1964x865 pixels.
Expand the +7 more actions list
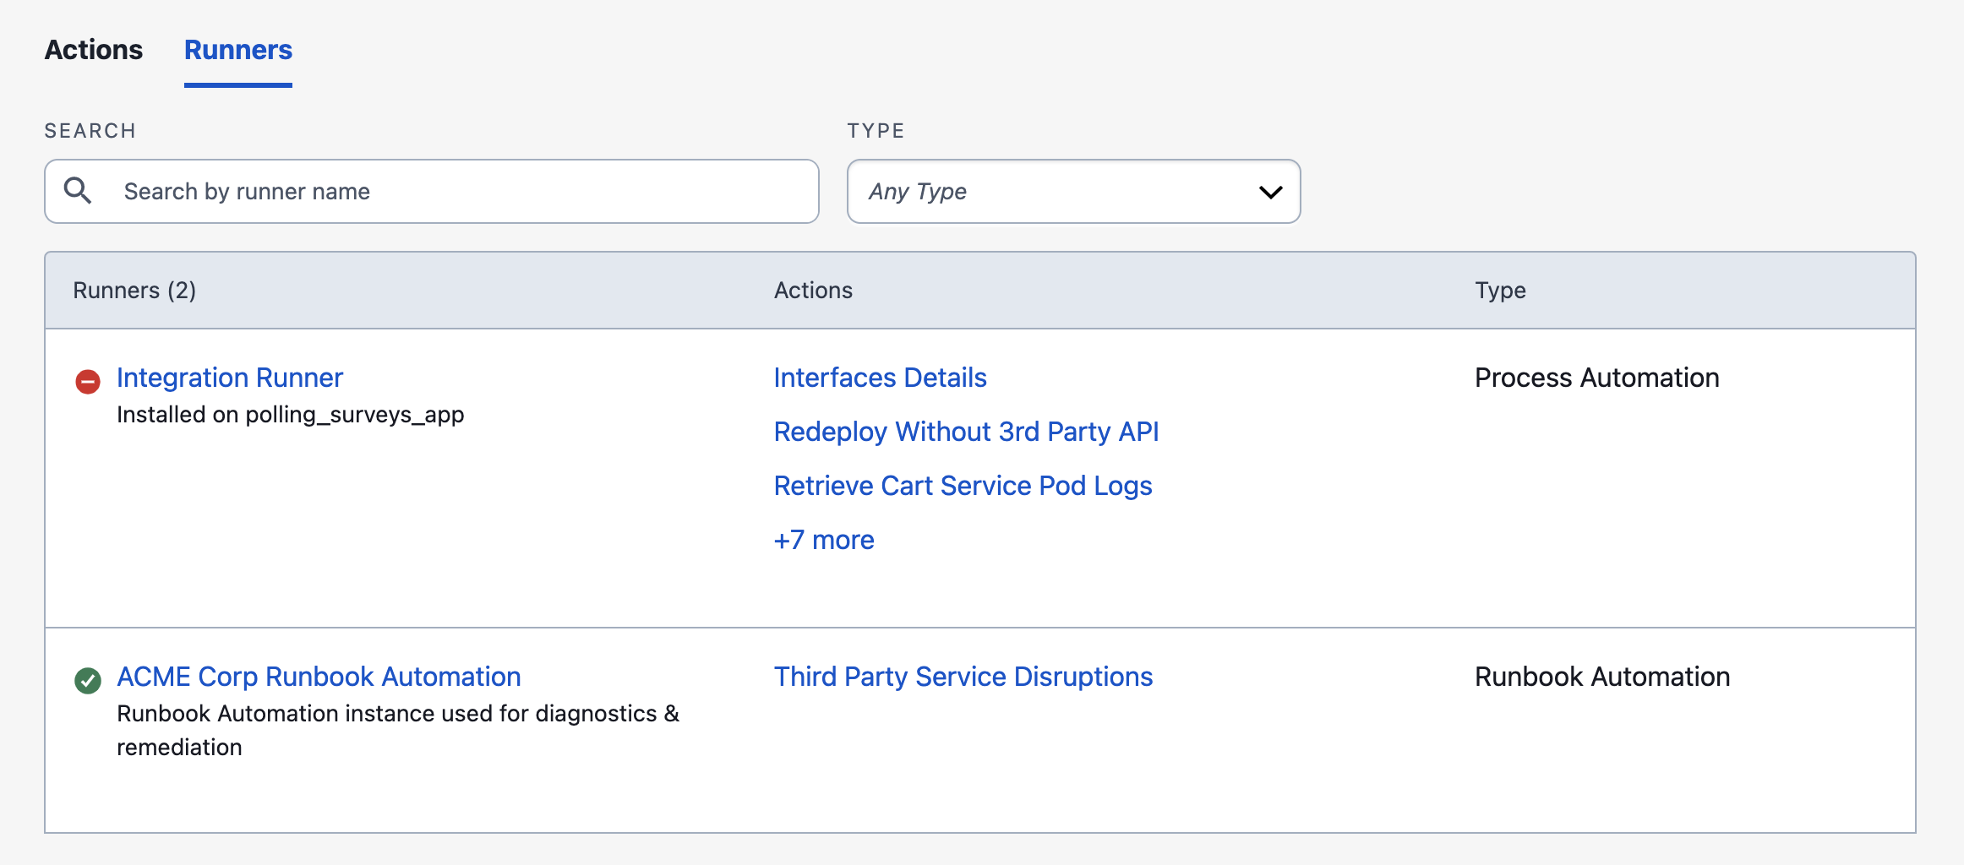824,540
